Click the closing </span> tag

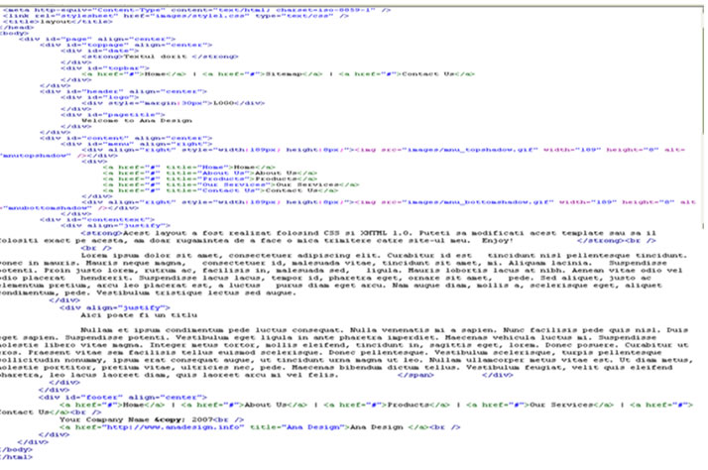415,375
